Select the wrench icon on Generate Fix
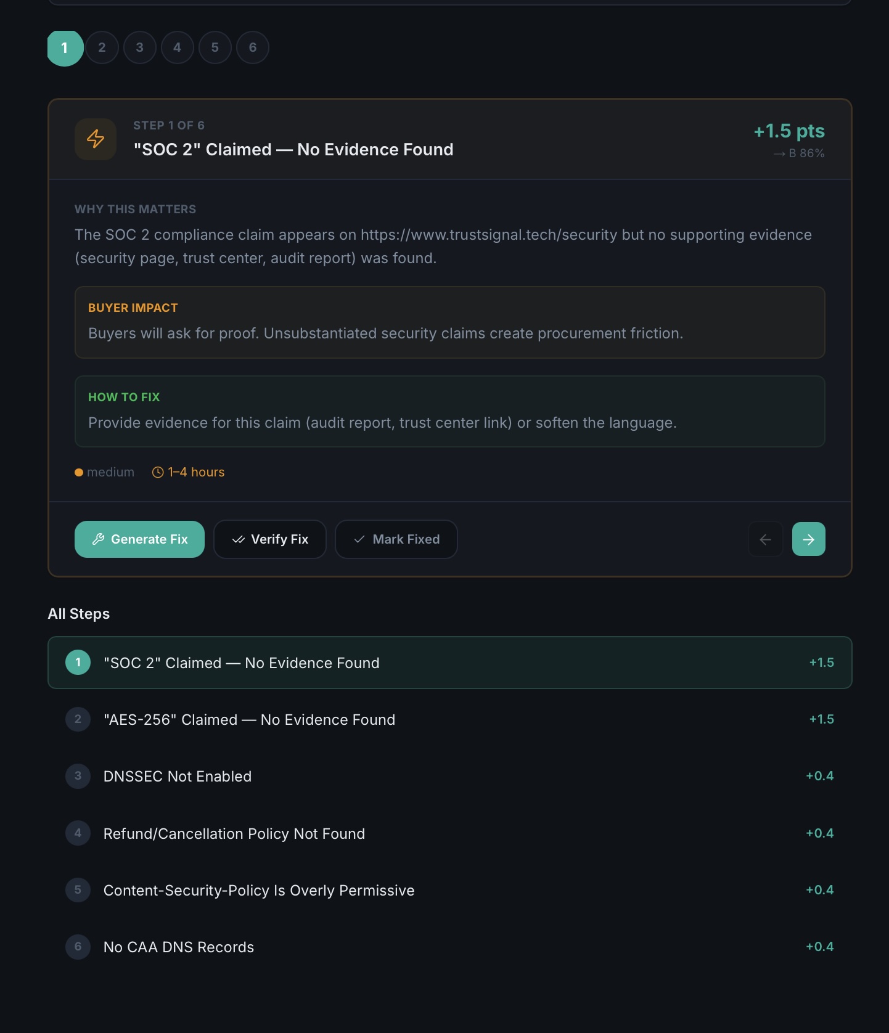 pyautogui.click(x=99, y=539)
